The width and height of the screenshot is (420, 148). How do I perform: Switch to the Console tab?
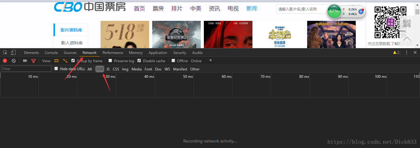[x=51, y=53]
